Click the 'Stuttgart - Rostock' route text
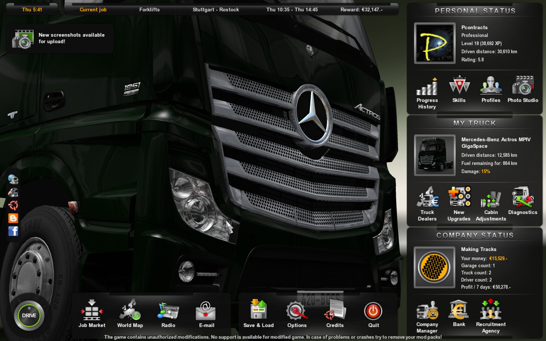Viewport: 546px width, 341px height. tap(216, 10)
